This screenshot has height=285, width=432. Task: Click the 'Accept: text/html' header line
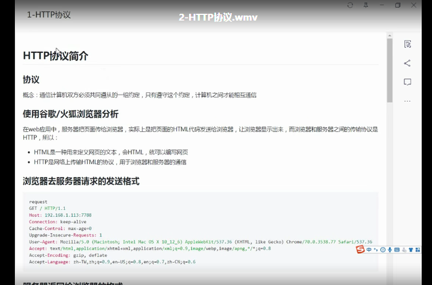pos(150,248)
